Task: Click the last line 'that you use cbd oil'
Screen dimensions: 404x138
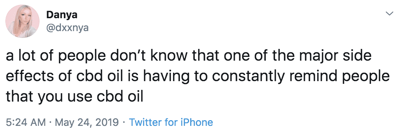Action: [x=74, y=97]
